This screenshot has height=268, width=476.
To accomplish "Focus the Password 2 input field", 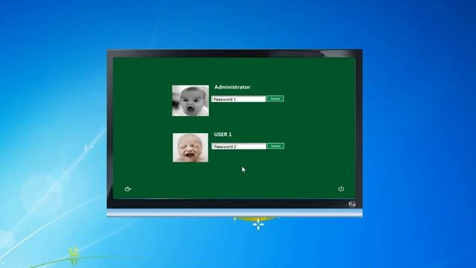I will (x=239, y=147).
